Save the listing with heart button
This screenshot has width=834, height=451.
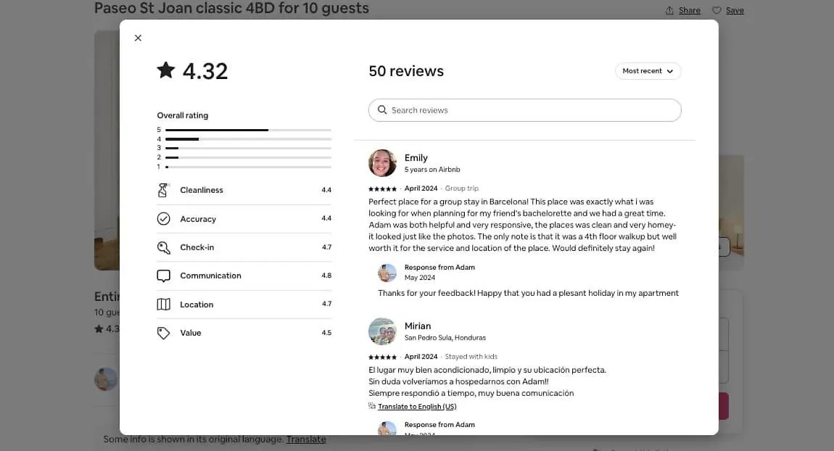tap(728, 10)
